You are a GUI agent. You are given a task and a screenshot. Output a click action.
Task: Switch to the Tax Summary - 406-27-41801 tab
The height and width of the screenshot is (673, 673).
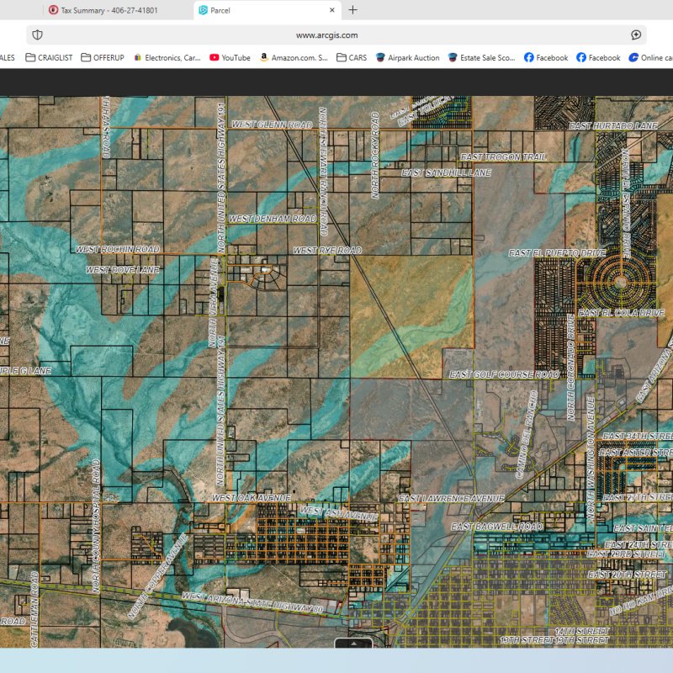click(103, 10)
